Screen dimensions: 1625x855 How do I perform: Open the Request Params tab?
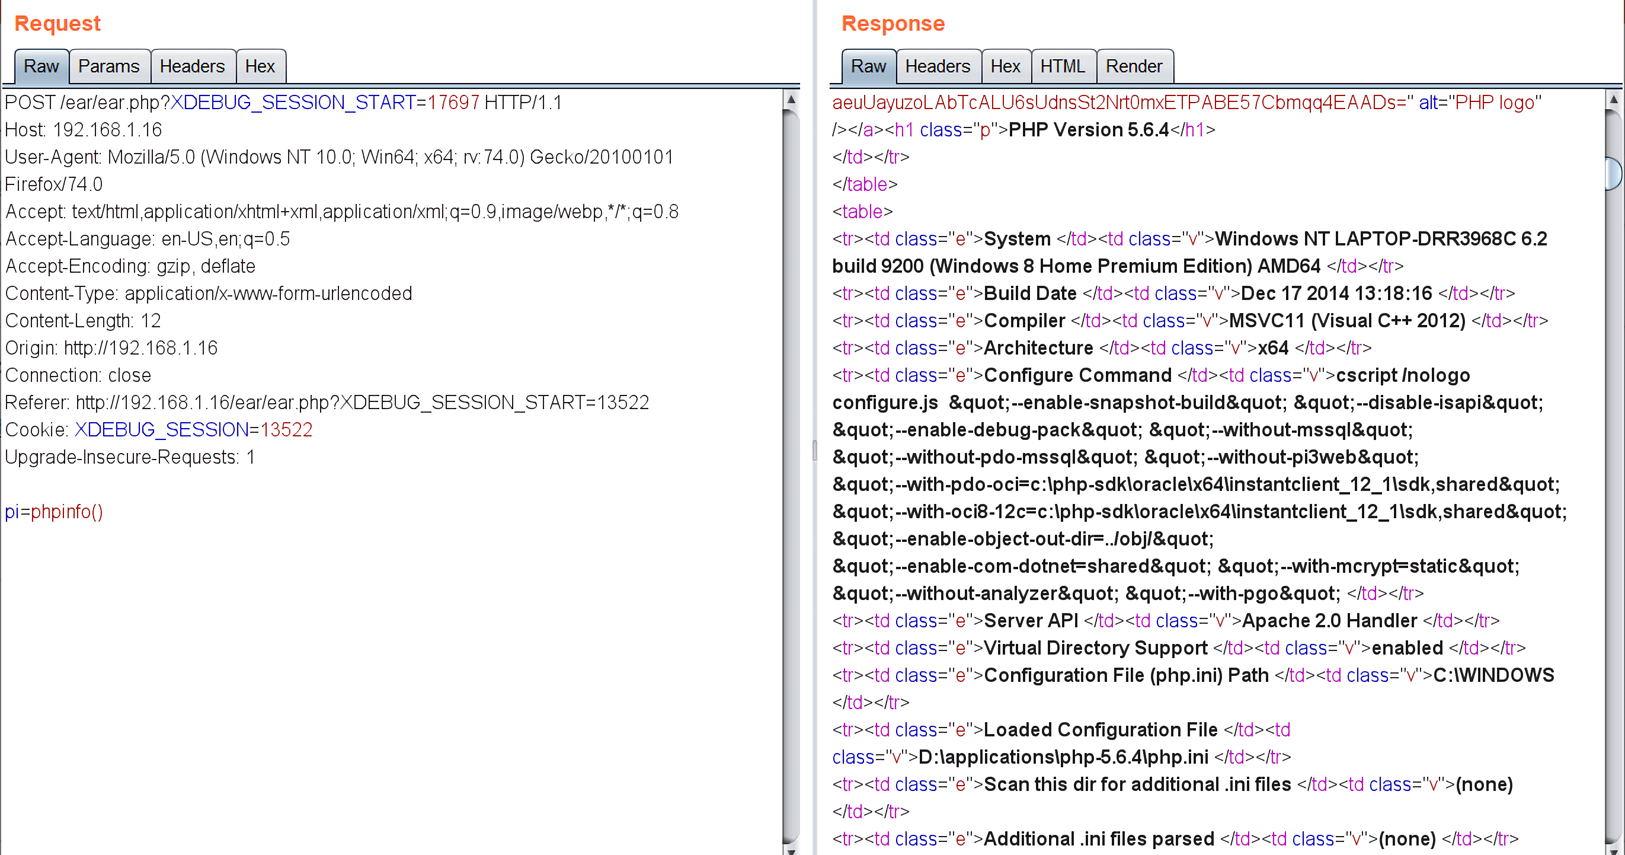(x=109, y=66)
